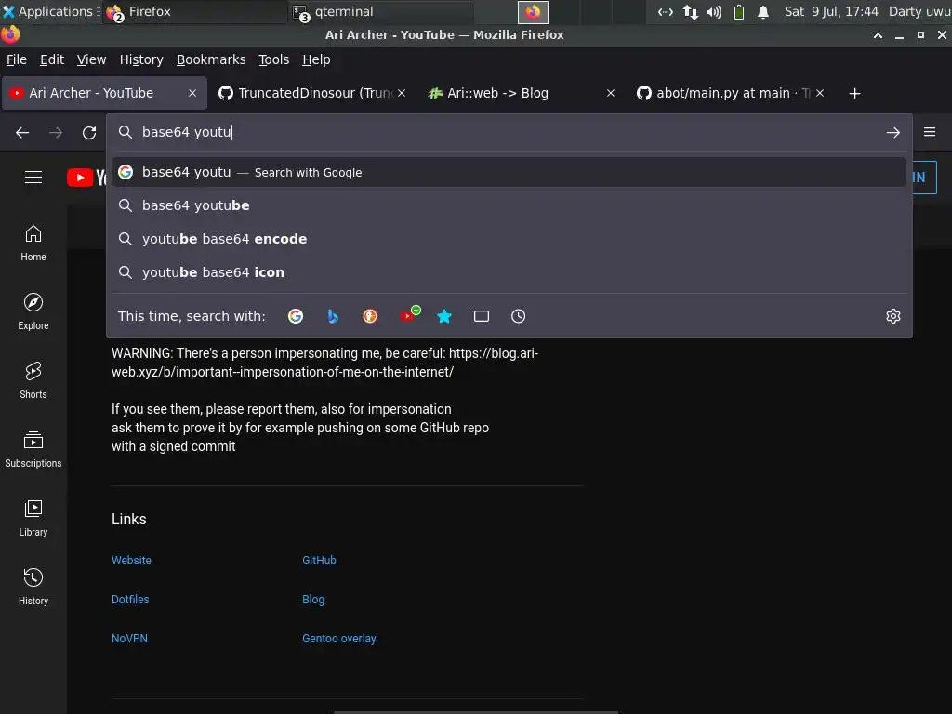Viewport: 952px width, 714px height.
Task: Check the battery tray icon
Action: coord(739,11)
